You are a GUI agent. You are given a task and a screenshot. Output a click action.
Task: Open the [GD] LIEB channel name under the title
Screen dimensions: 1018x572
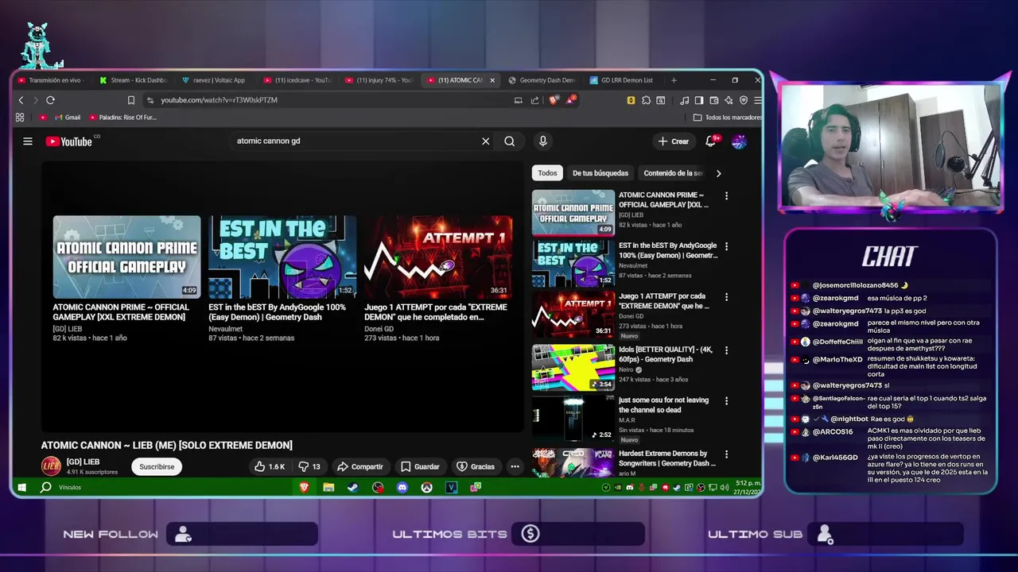pos(83,462)
